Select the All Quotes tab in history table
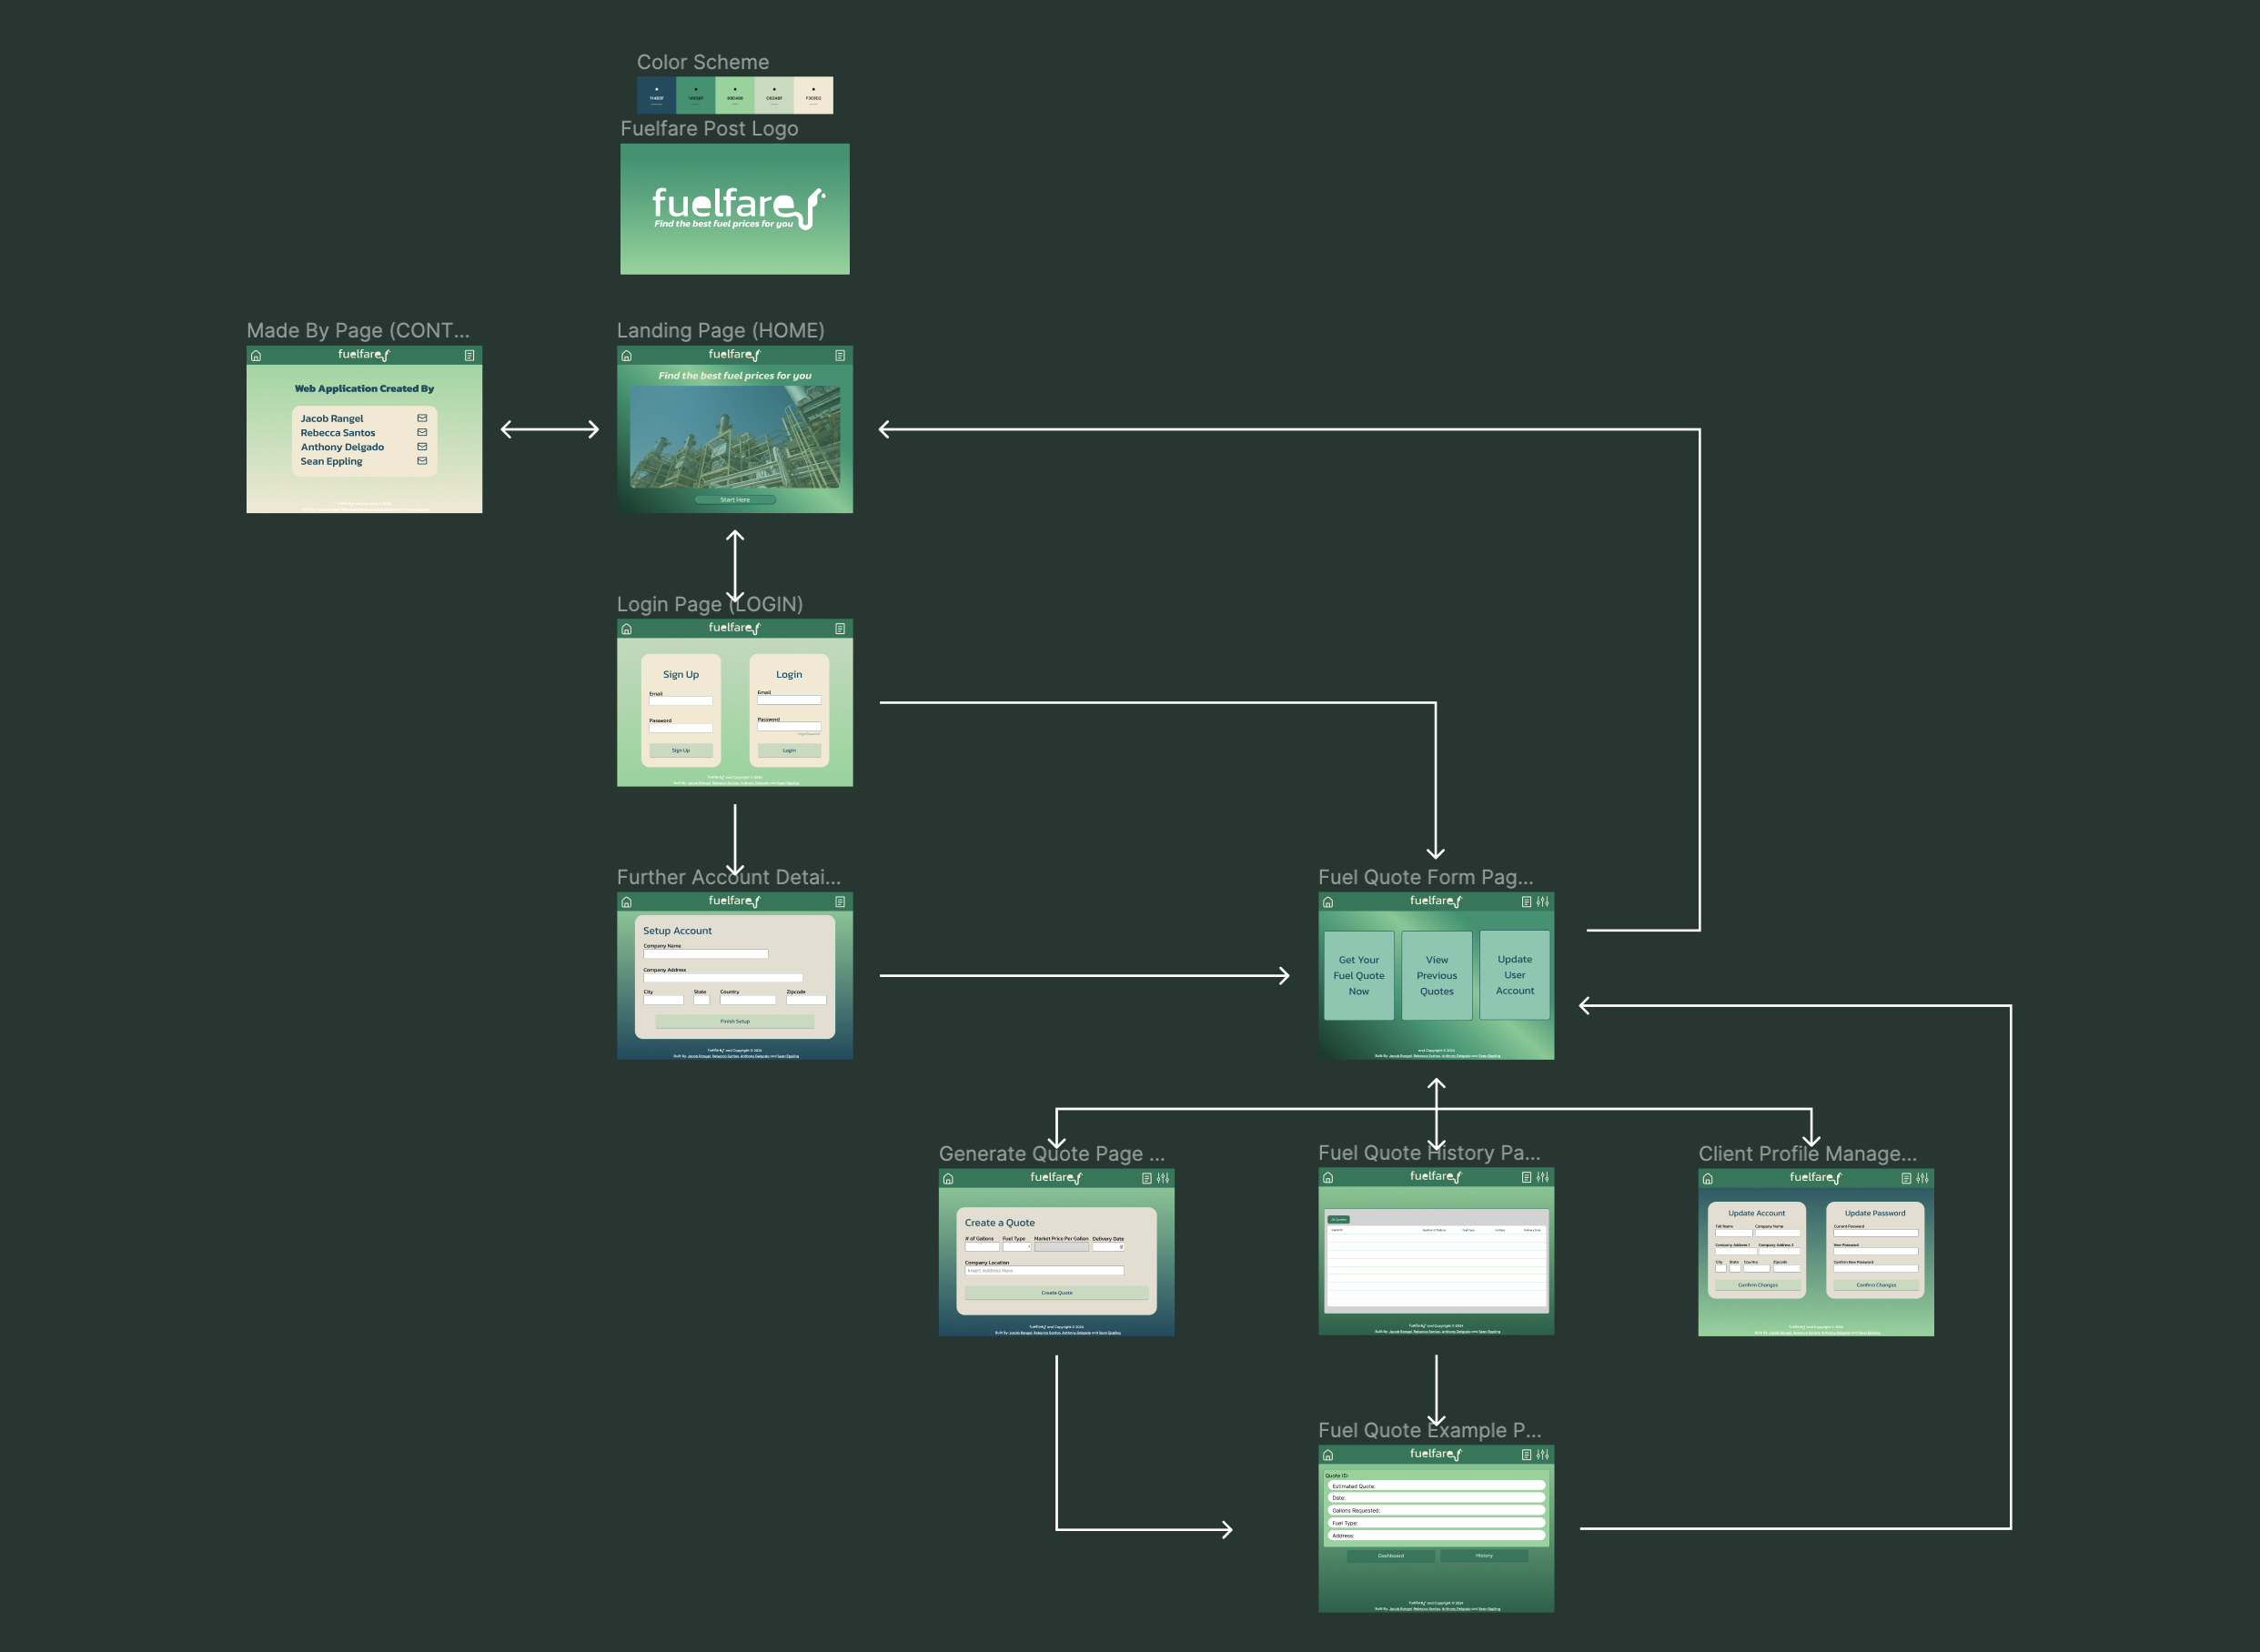2260x1652 pixels. coord(1338,1219)
